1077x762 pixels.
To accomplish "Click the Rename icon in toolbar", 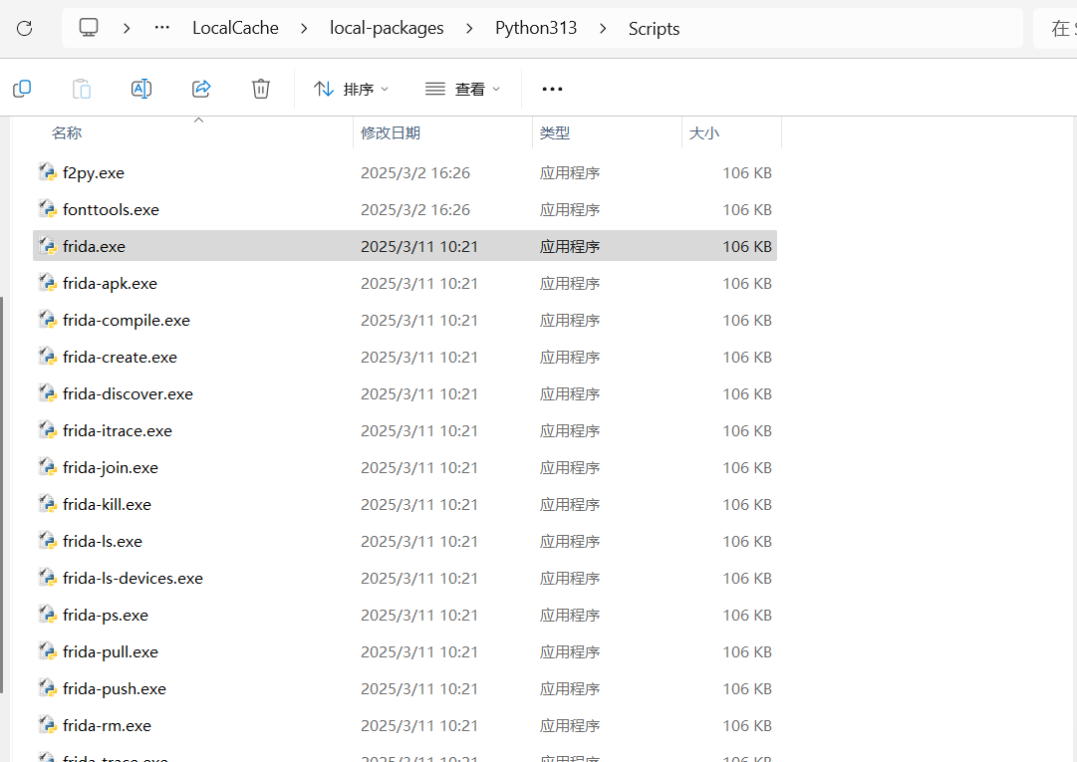I will click(140, 89).
